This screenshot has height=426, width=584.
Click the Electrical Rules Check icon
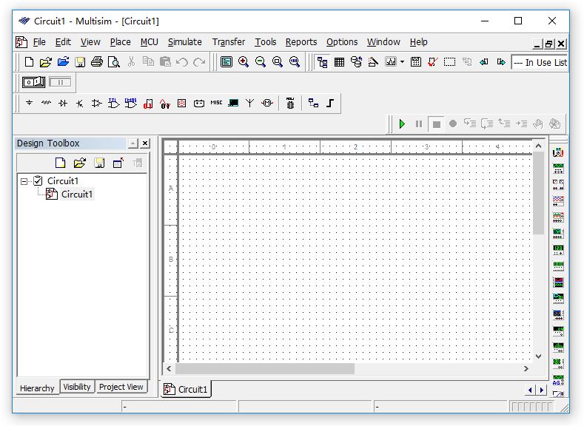click(x=433, y=62)
